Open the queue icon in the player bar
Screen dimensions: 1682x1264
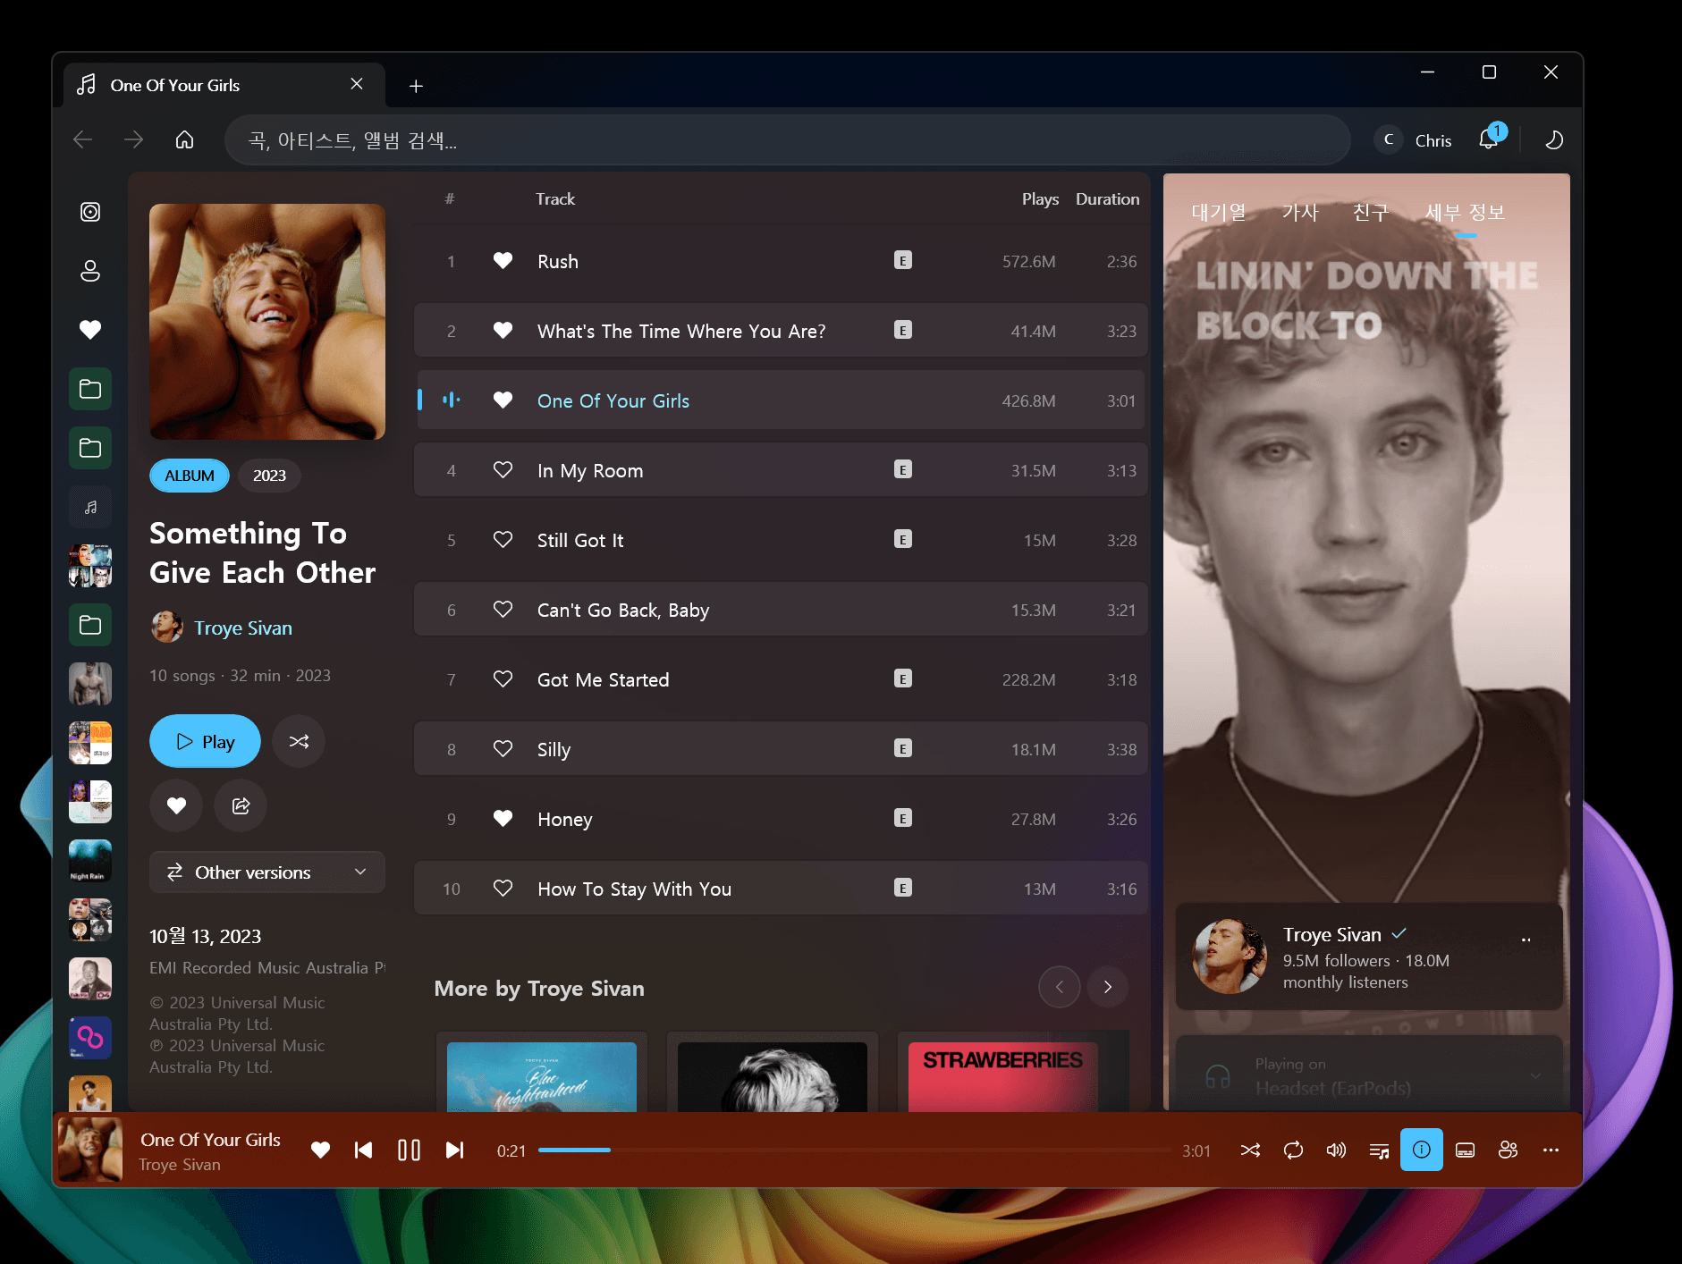(1379, 1150)
